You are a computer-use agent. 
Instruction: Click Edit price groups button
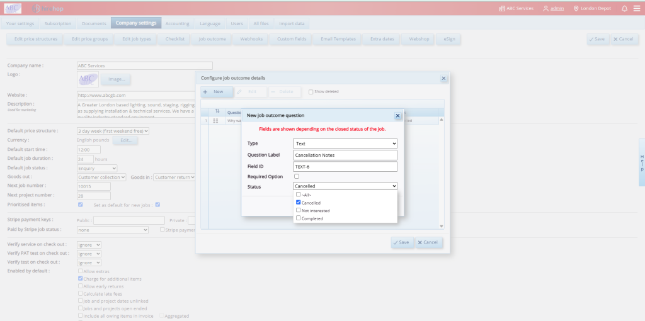[x=89, y=39]
